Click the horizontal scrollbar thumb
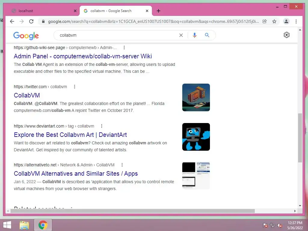 133,211
